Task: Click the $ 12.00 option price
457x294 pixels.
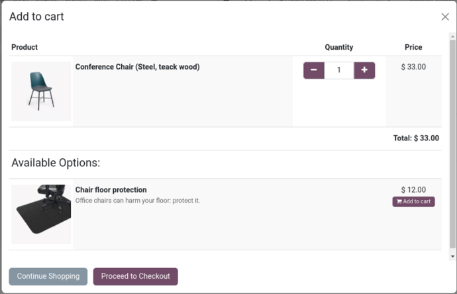Action: click(413, 189)
